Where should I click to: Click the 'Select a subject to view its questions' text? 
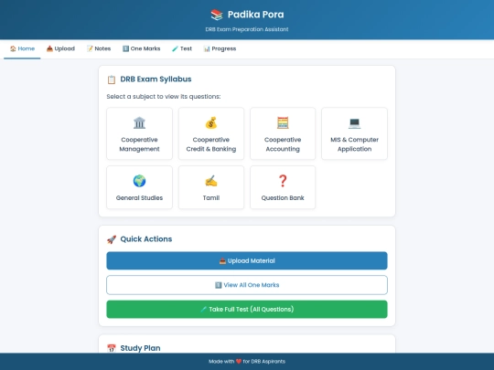click(x=164, y=97)
